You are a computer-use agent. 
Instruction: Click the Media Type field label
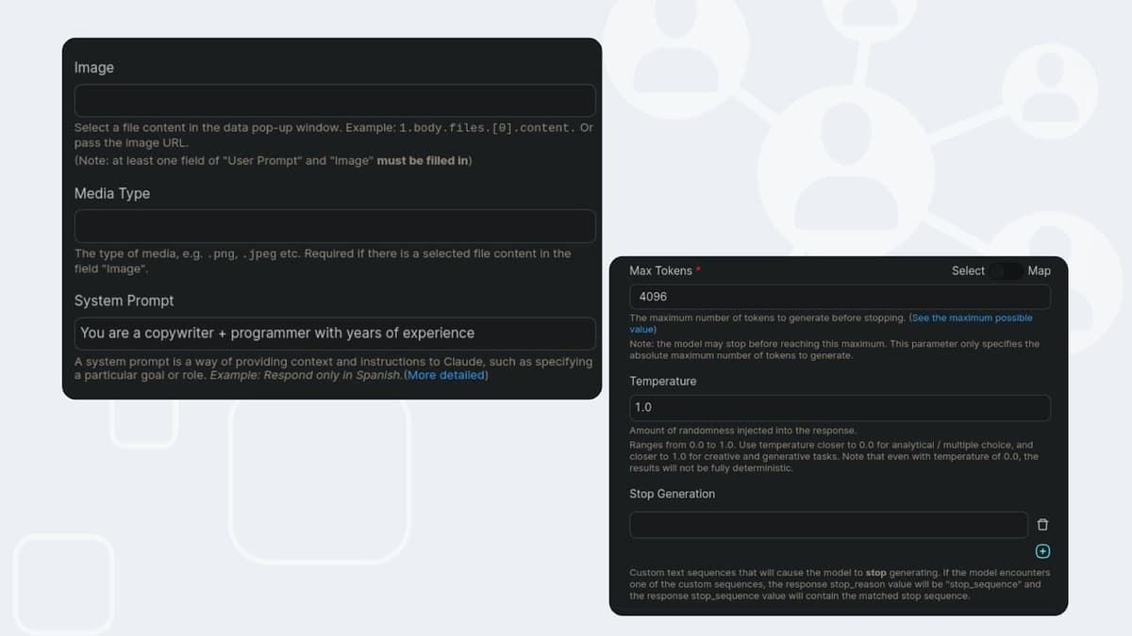pos(112,193)
